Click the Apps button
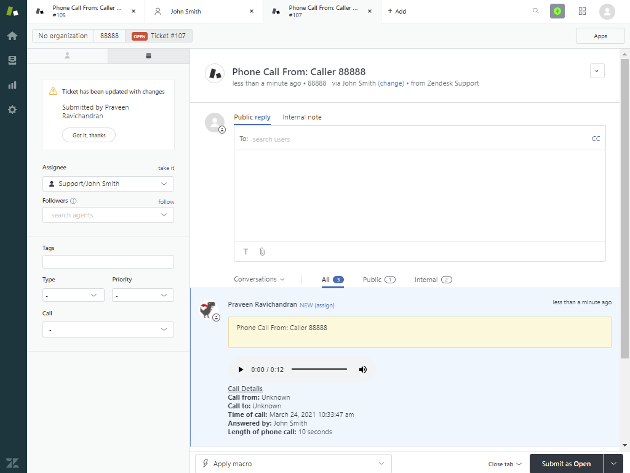Image resolution: width=630 pixels, height=473 pixels. [x=600, y=36]
